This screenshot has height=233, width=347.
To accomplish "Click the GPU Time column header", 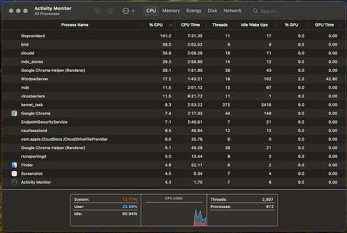I will pyautogui.click(x=324, y=25).
